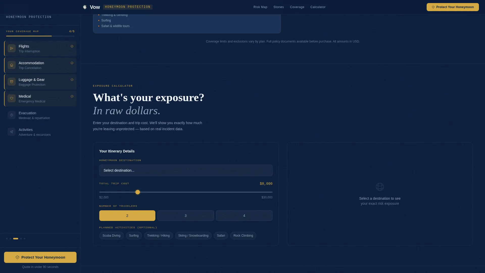485x273 pixels.
Task: Select Luggage & Gear Baggage Protection item
Action: (40, 82)
